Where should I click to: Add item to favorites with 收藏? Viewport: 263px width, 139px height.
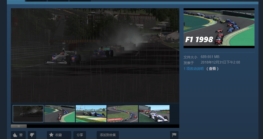click(x=59, y=135)
